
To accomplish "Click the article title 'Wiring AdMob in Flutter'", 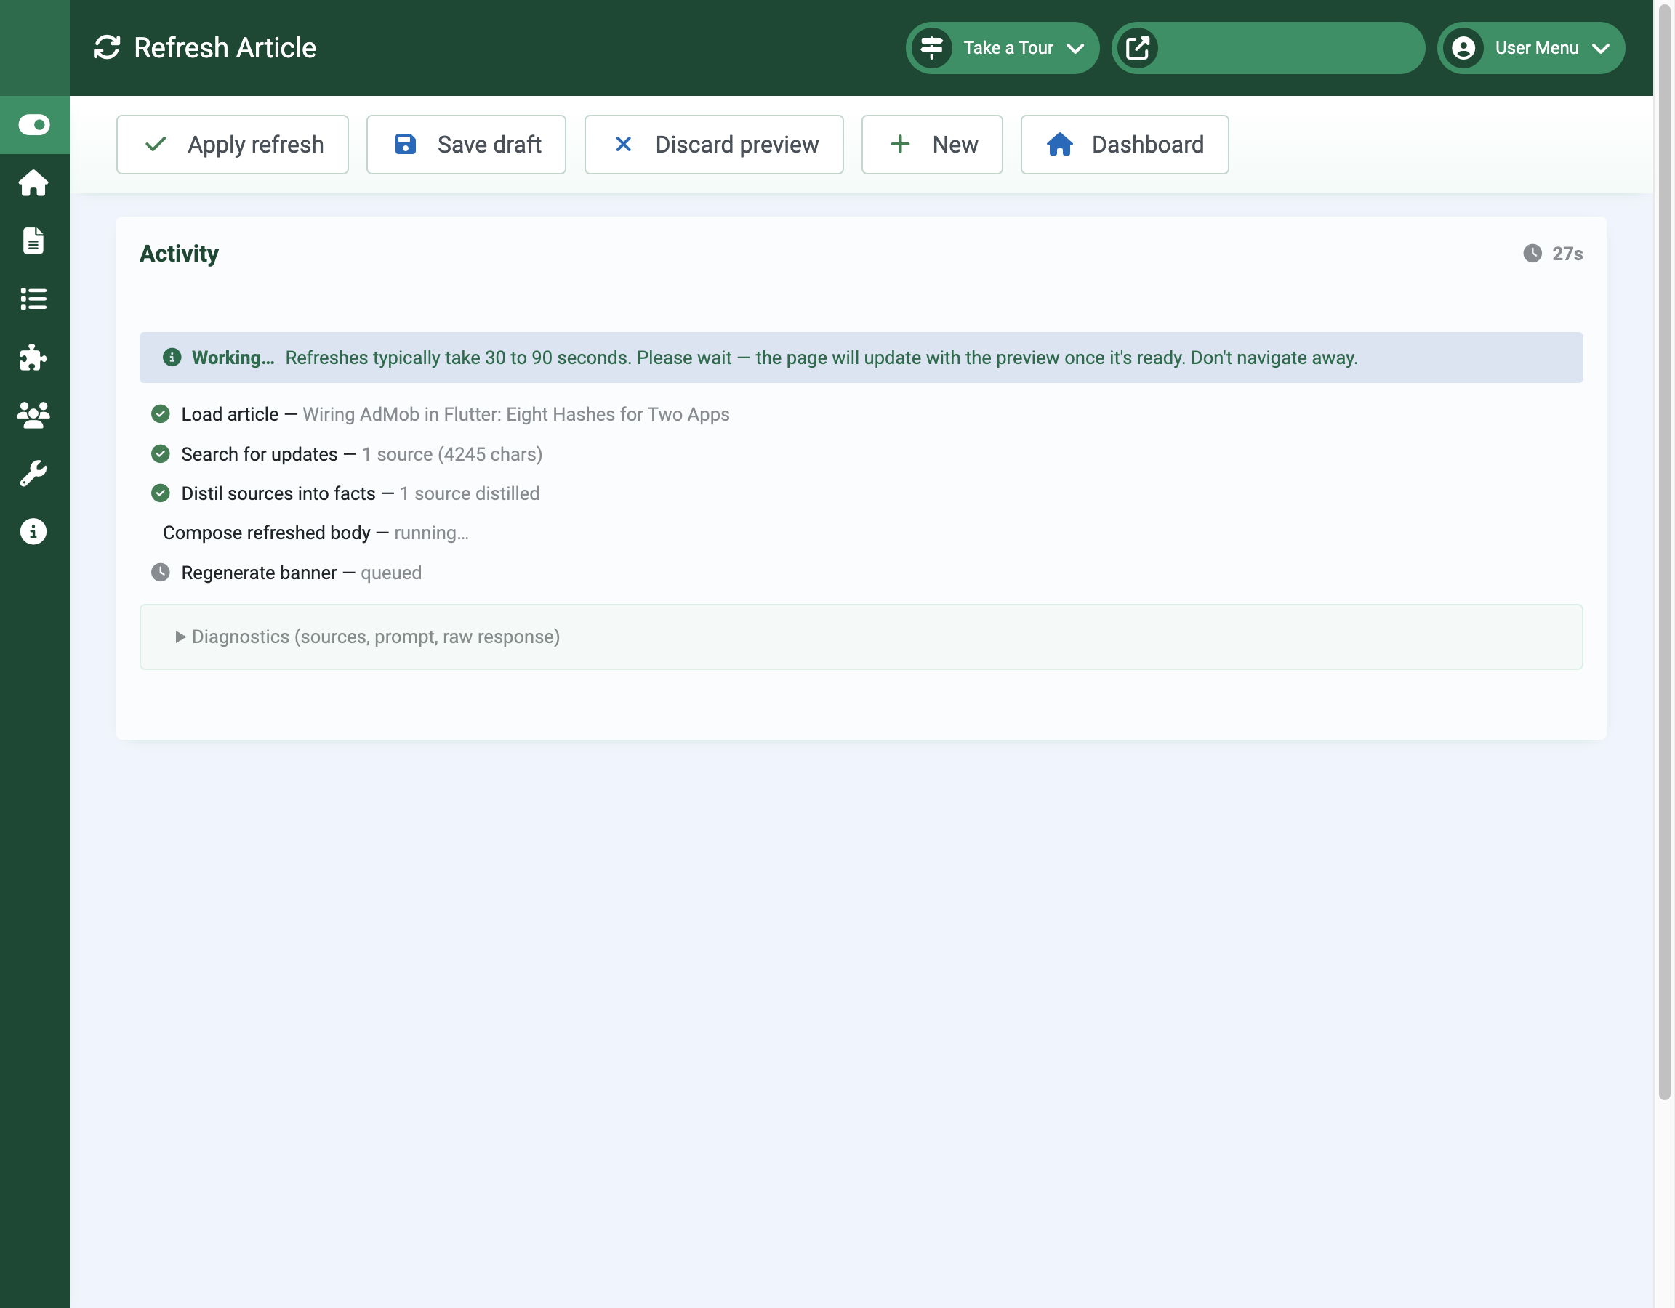I will click(516, 414).
